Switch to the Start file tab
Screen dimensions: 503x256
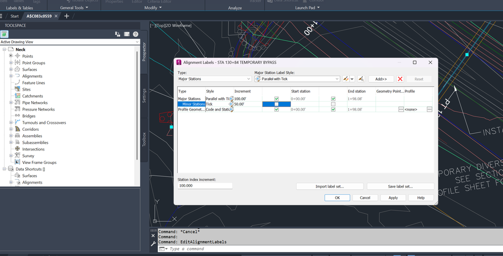[x=15, y=16]
